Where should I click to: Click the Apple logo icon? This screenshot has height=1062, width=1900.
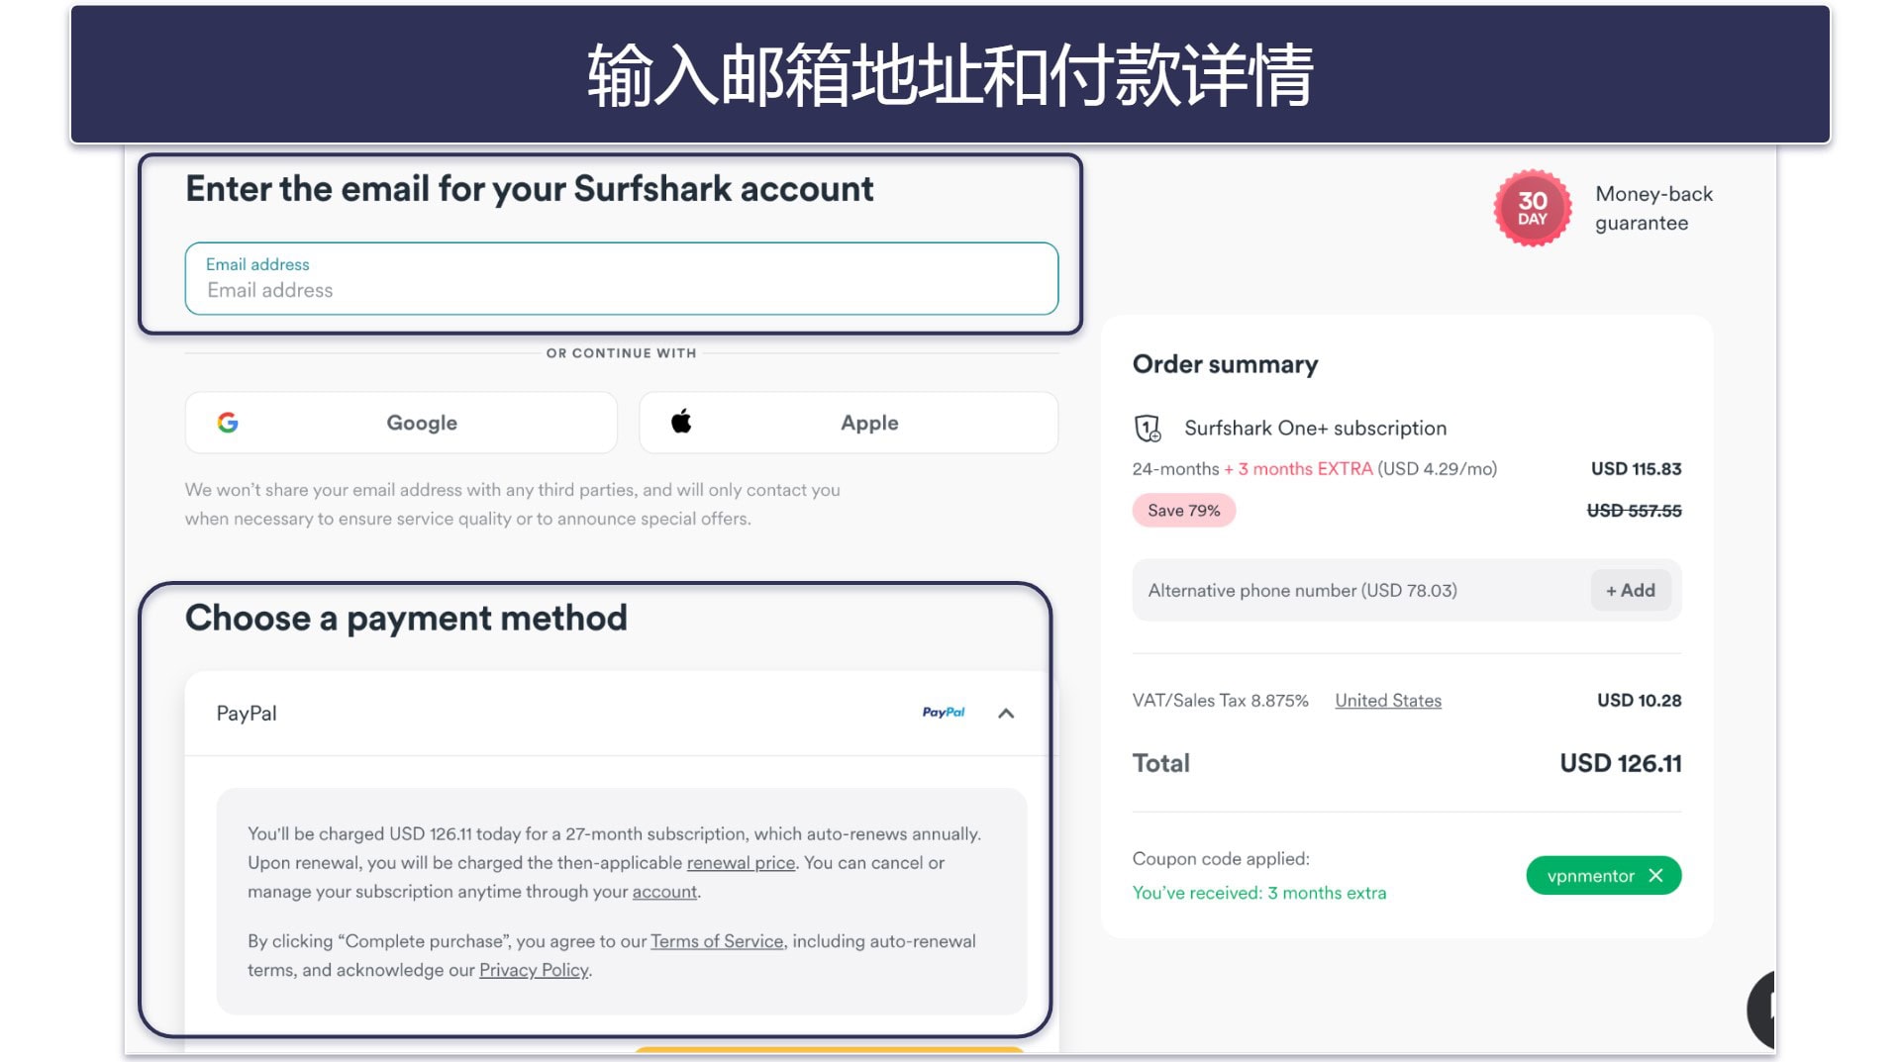point(681,422)
